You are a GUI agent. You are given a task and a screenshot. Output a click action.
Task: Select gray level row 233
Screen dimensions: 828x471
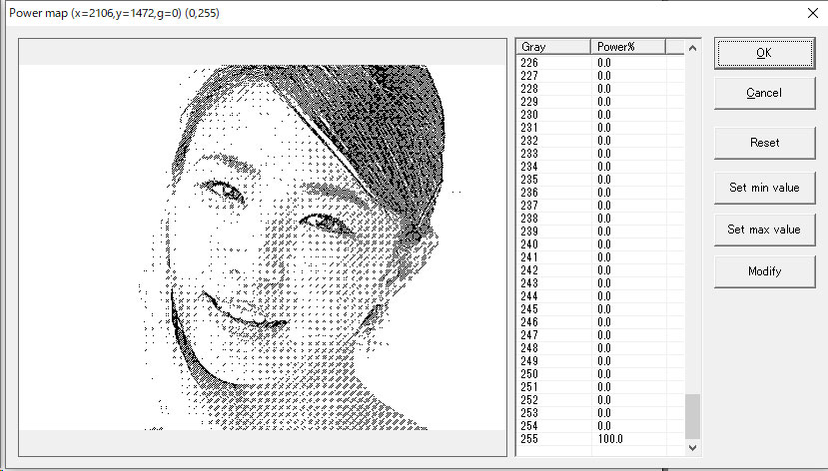(600, 154)
